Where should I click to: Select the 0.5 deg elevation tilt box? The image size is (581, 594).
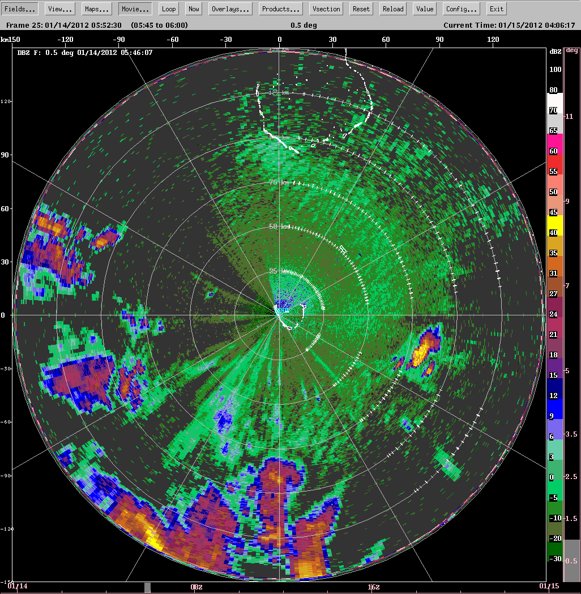click(x=572, y=561)
